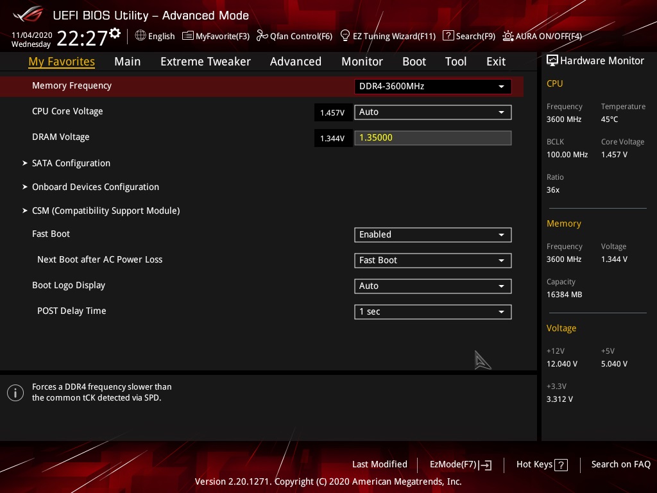Open the Boot Logo Display dropdown
Viewport: 657px width, 493px height.
pyautogui.click(x=432, y=286)
